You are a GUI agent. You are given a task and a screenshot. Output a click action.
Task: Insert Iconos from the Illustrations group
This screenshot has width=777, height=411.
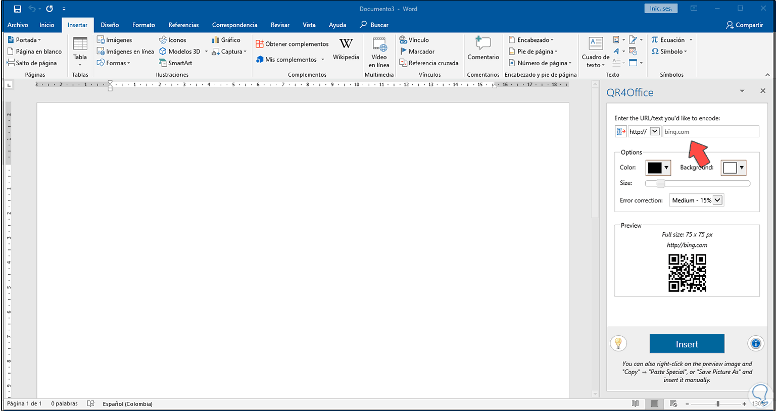point(173,40)
